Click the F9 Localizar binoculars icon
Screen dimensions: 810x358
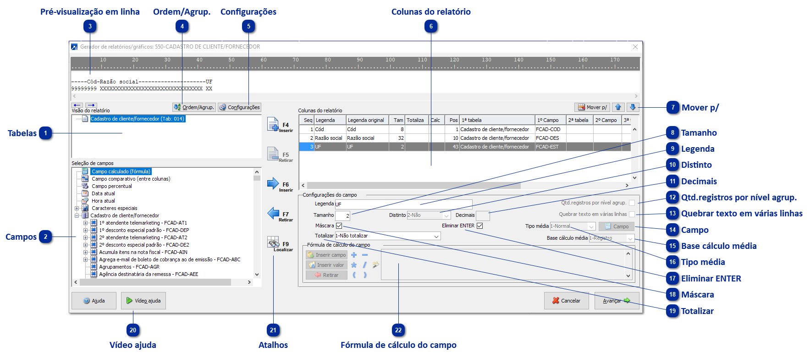pos(273,243)
